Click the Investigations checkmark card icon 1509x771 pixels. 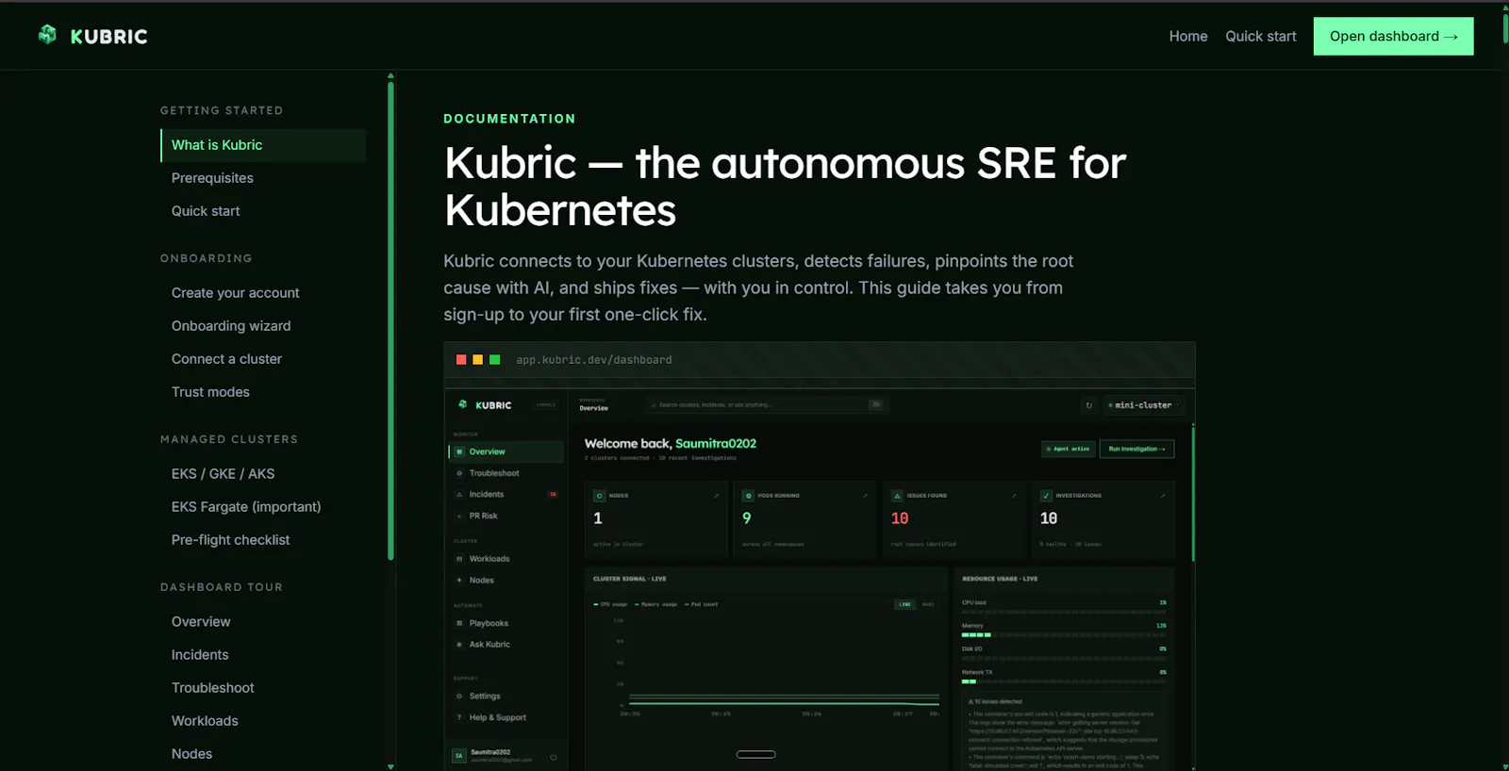(x=1046, y=496)
